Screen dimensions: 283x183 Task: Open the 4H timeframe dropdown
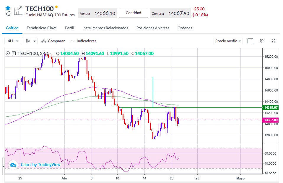[12, 41]
